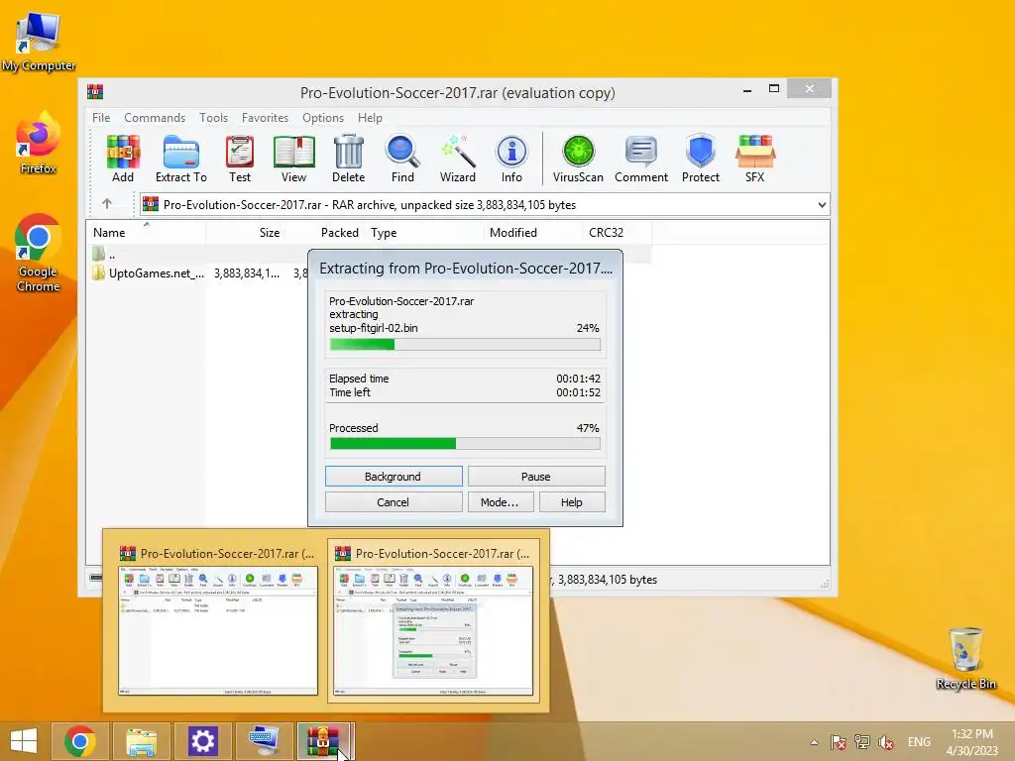Sort by the Type column header
The width and height of the screenshot is (1015, 761).
[424, 232]
